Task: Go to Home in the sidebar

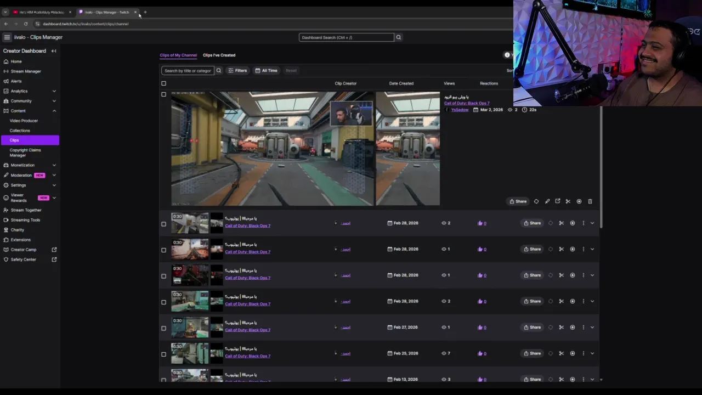Action: point(16,61)
